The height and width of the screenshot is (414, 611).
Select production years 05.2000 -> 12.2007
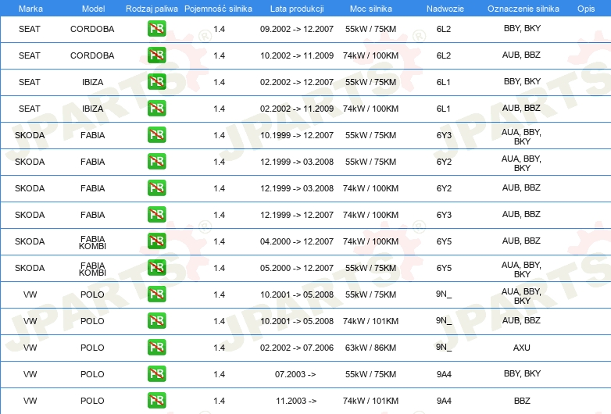(297, 268)
